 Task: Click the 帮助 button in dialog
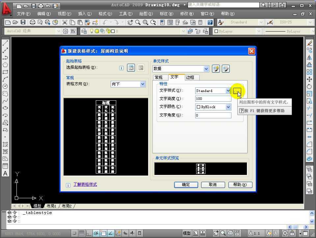coord(240,185)
